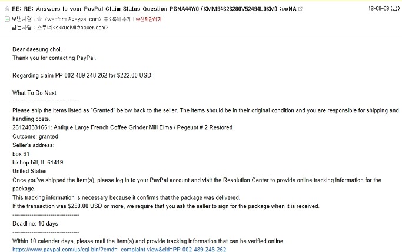The height and width of the screenshot is (252, 402).
Task: Click the 'Dear daesung choi' greeting line
Action: click(37, 49)
